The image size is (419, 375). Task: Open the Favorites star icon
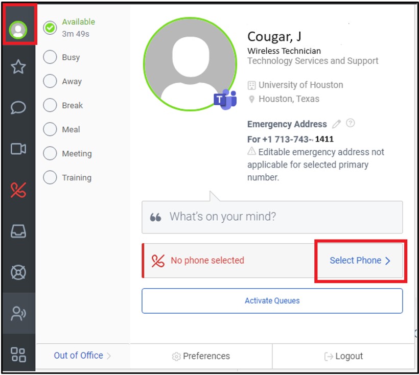click(x=18, y=66)
